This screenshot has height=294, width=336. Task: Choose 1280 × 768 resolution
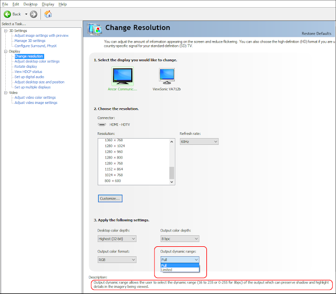pyautogui.click(x=113, y=163)
